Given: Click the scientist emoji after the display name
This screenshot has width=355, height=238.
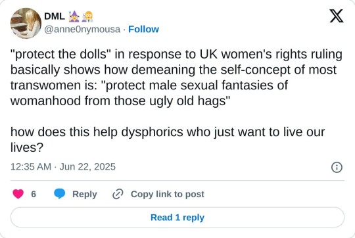Looking at the screenshot, I should click(88, 16).
